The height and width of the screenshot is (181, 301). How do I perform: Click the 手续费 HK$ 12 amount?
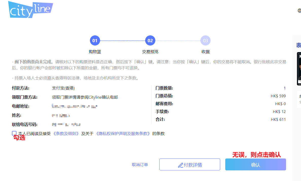(279, 111)
